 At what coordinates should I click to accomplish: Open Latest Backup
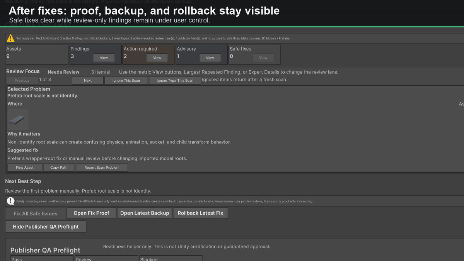(x=145, y=213)
